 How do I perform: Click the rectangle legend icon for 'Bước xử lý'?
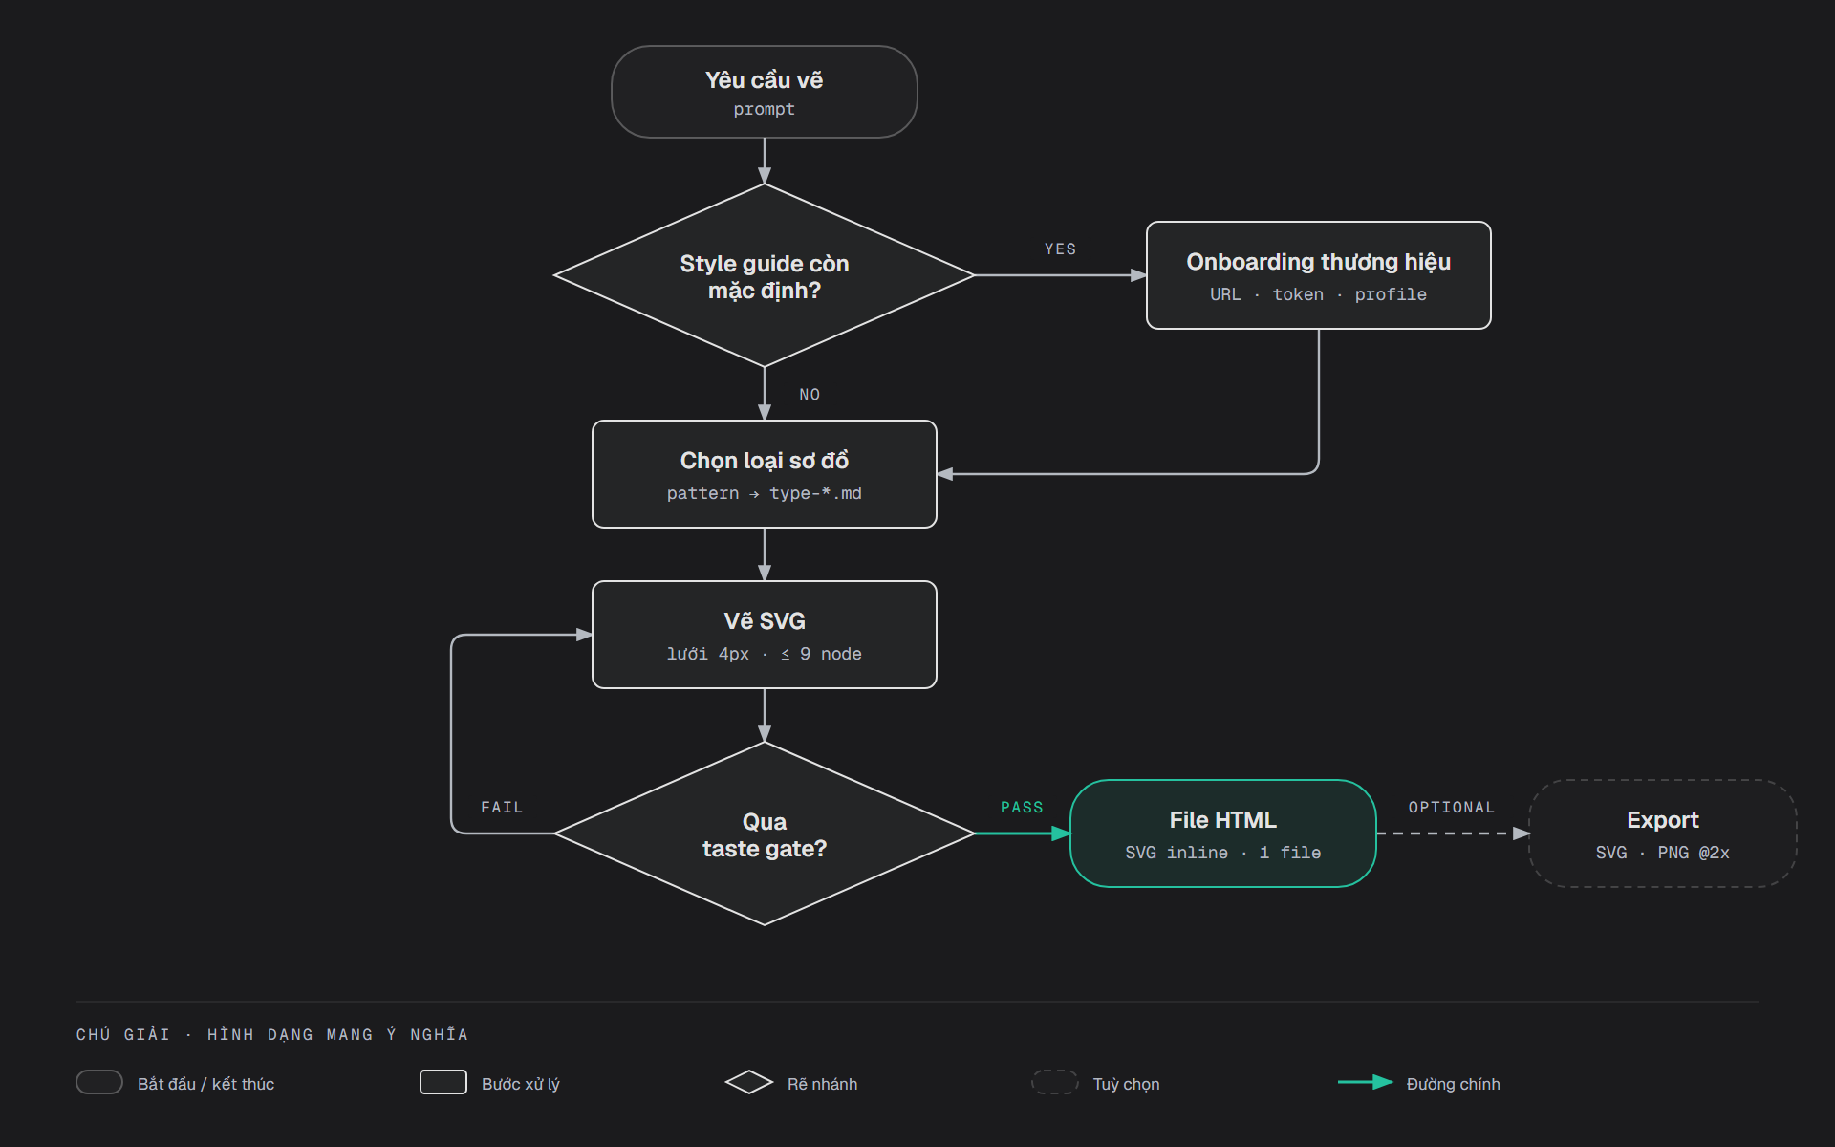tap(443, 1082)
